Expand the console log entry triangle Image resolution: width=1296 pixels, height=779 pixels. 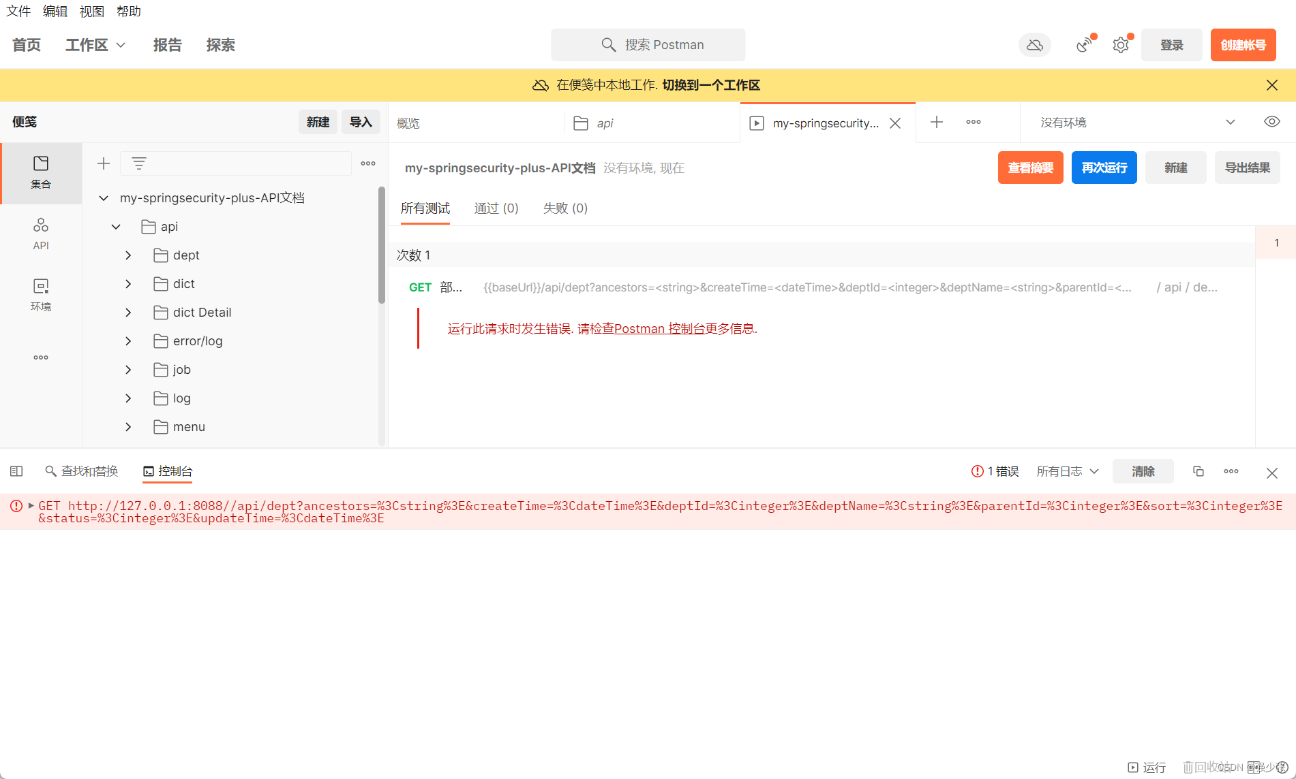click(x=31, y=506)
